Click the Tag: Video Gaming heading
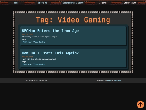 [x=73, y=20]
